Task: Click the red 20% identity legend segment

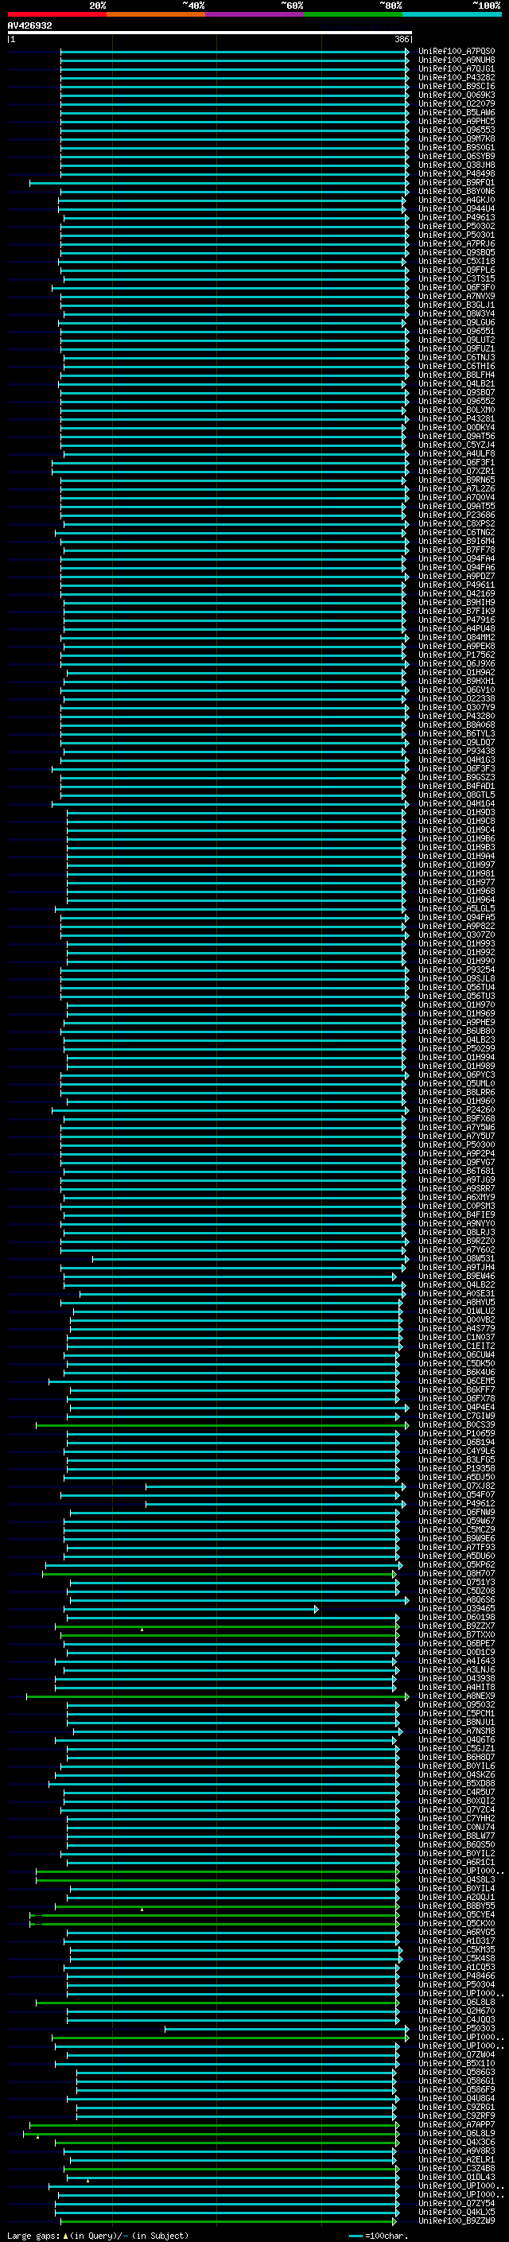Action: coord(56,14)
